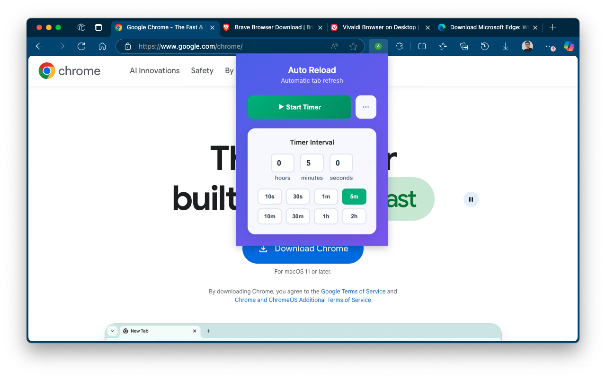Image resolution: width=606 pixels, height=378 pixels.
Task: Close the Google Chrome tab
Action: click(x=213, y=27)
